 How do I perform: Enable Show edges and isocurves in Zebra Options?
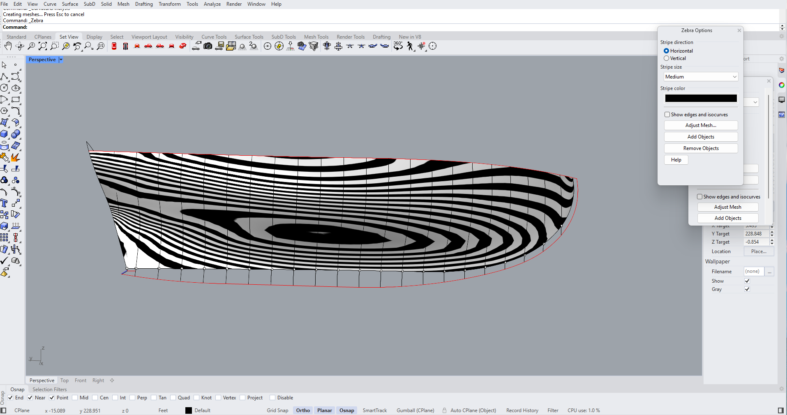[667, 115]
